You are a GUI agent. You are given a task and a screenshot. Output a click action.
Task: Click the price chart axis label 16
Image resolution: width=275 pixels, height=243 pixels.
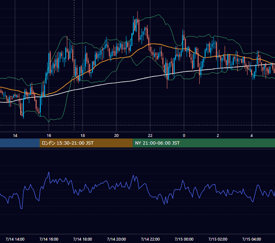(x=49, y=136)
